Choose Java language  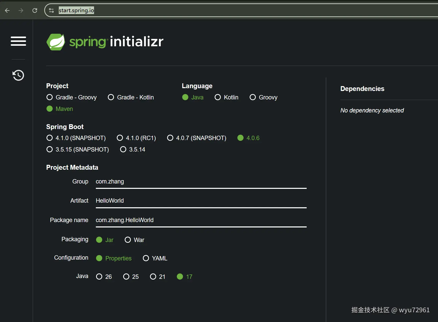coord(193,97)
